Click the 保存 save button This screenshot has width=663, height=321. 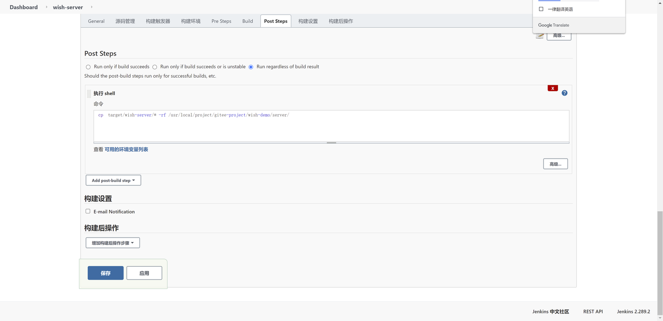tap(105, 273)
